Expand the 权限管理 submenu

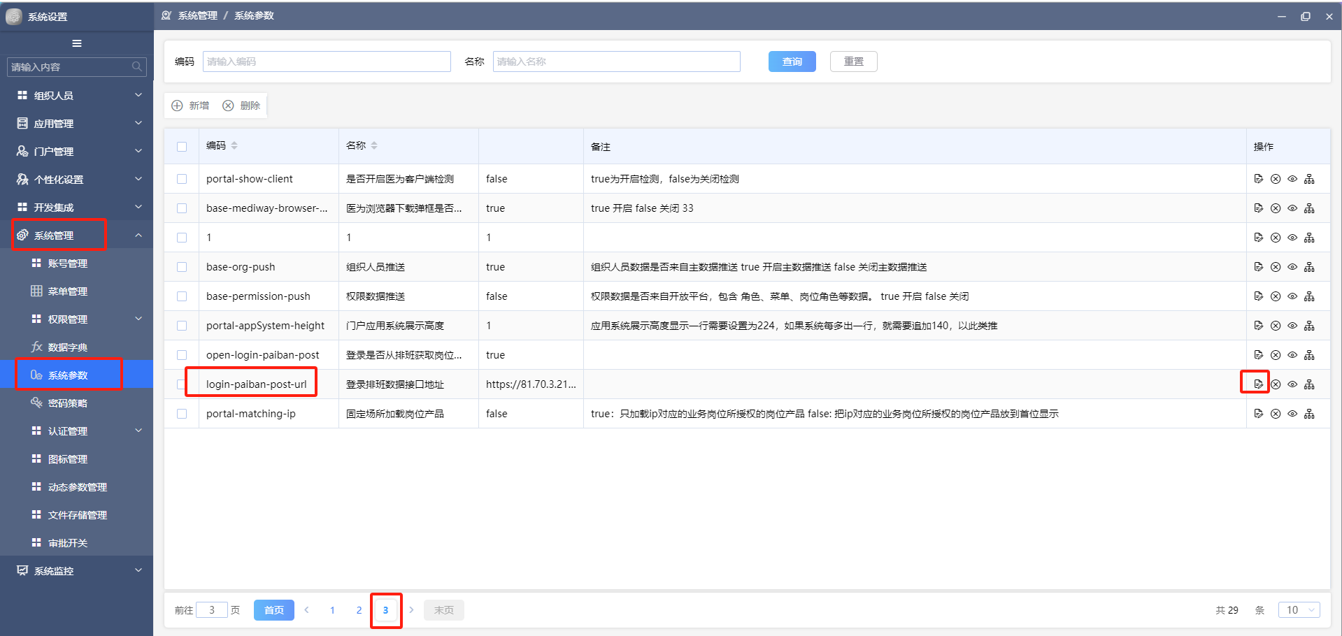pos(77,319)
